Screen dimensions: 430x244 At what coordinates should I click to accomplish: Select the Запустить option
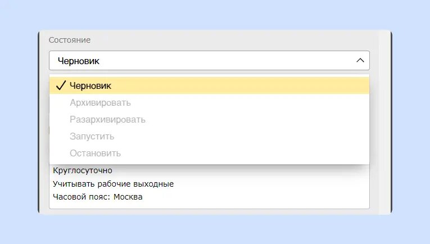click(x=209, y=136)
